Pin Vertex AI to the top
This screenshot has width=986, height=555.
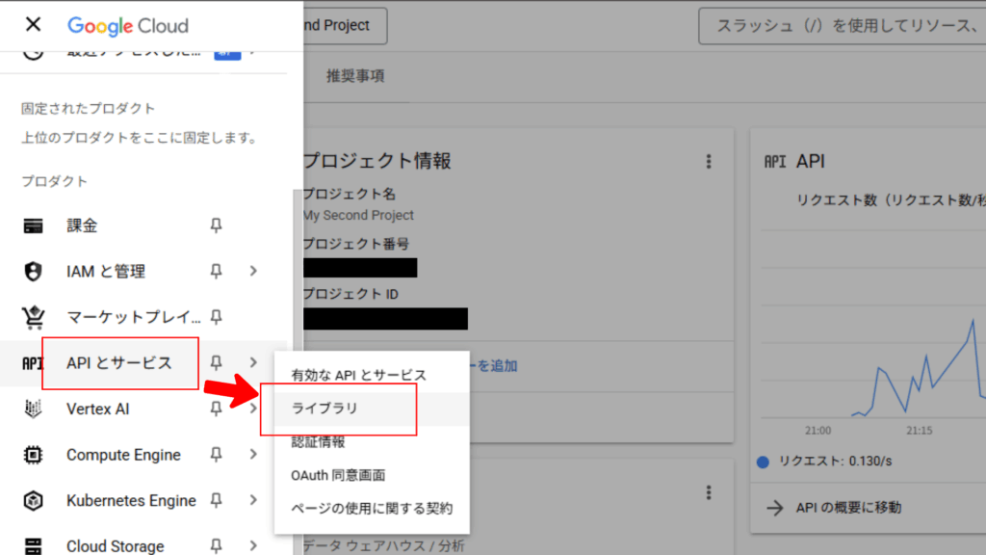(x=217, y=409)
